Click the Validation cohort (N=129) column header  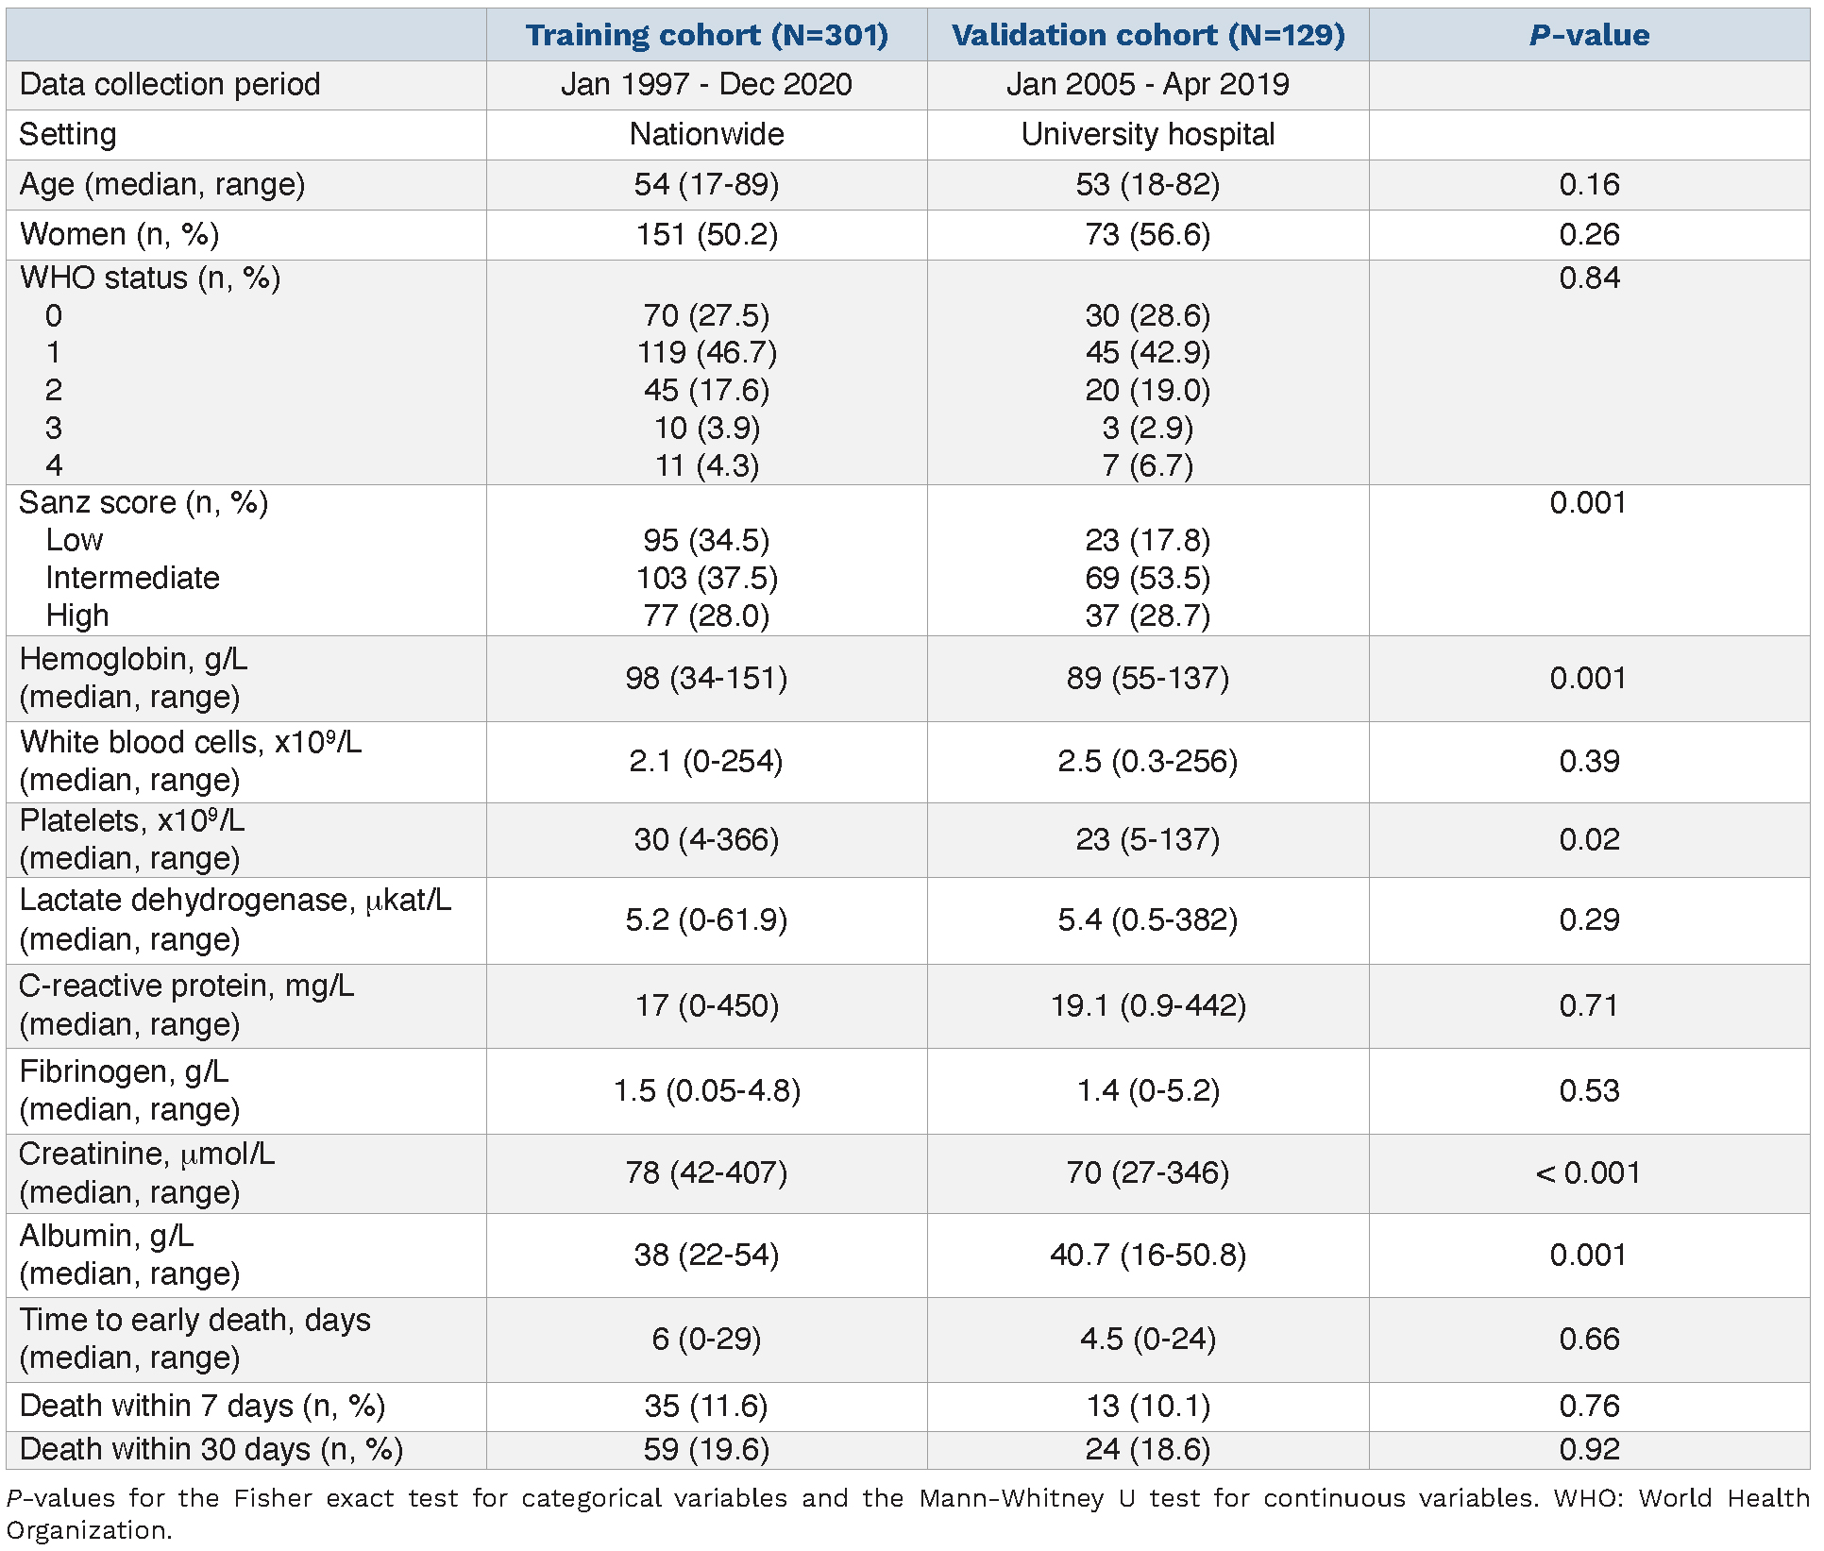click(x=1147, y=35)
